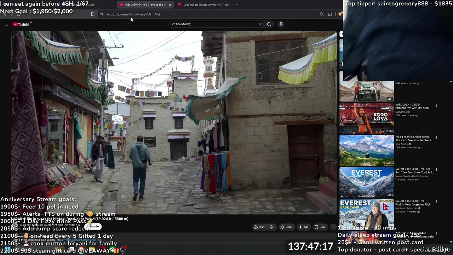This screenshot has width=453, height=255.
Task: Open site settings icon beside the URL
Action: tap(102, 14)
